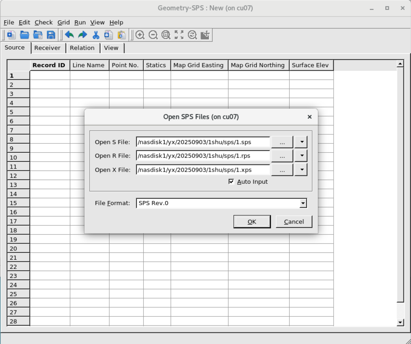411x344 pixels.
Task: Click the Redo arrow icon
Action: [82, 35]
